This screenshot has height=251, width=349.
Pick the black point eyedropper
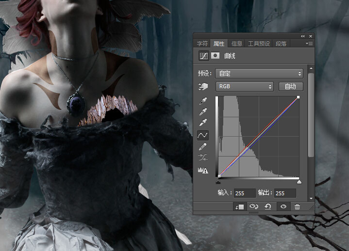click(x=203, y=101)
